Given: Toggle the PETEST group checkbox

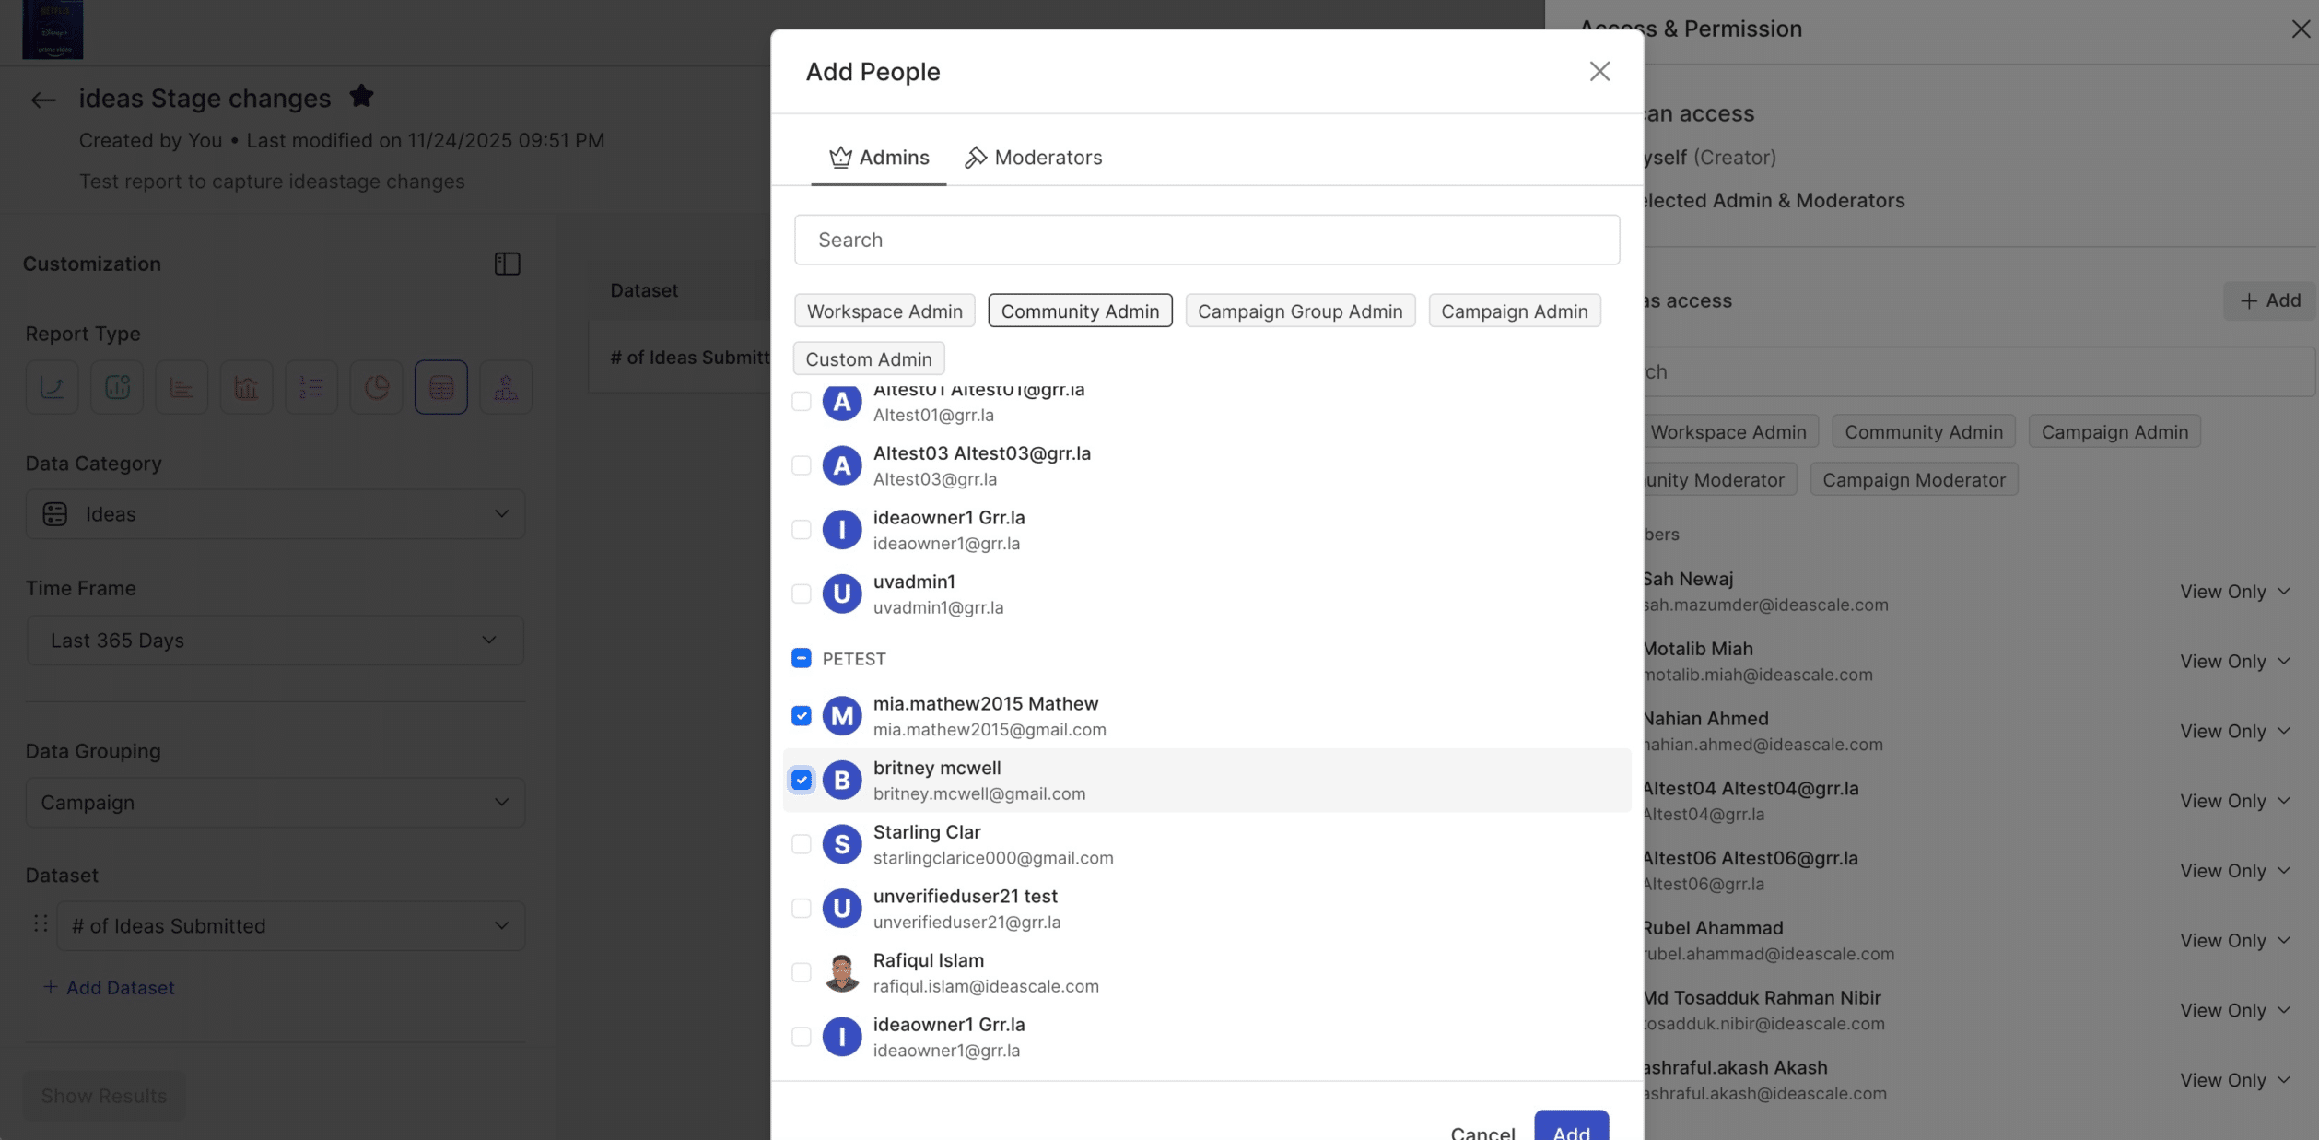Looking at the screenshot, I should (x=801, y=658).
